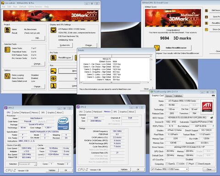Click the Intel Pentium 4 logo in CPU-Z

[x=63, y=123]
